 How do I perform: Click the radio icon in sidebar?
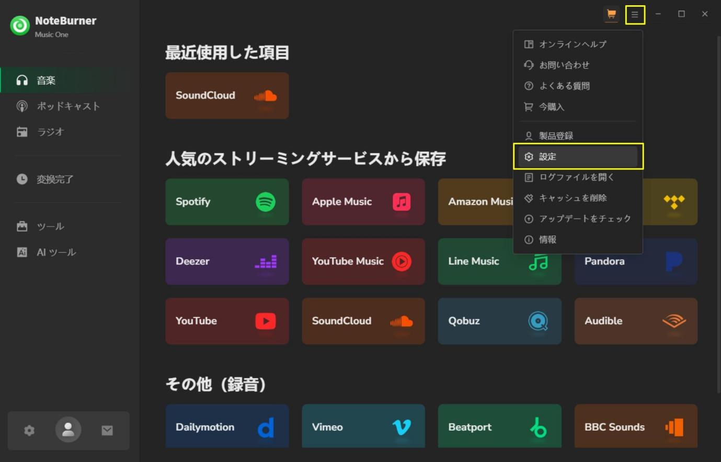tap(22, 132)
